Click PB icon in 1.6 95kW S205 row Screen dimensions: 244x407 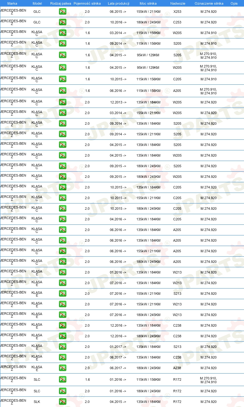62,55
